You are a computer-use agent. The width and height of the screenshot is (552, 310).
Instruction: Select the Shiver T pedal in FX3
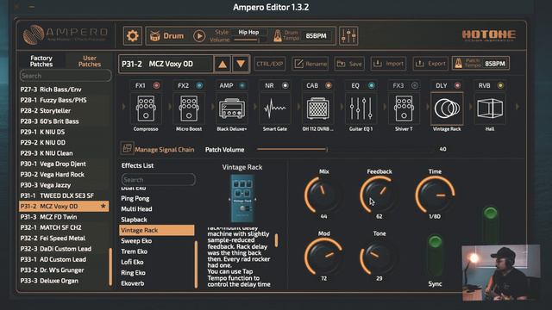[404, 108]
